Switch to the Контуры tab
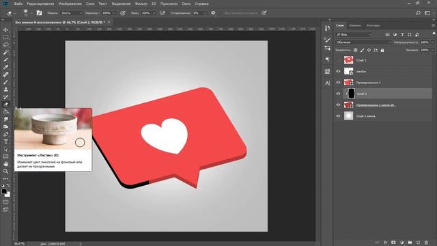Screen dimensions: 437x246 (373, 25)
